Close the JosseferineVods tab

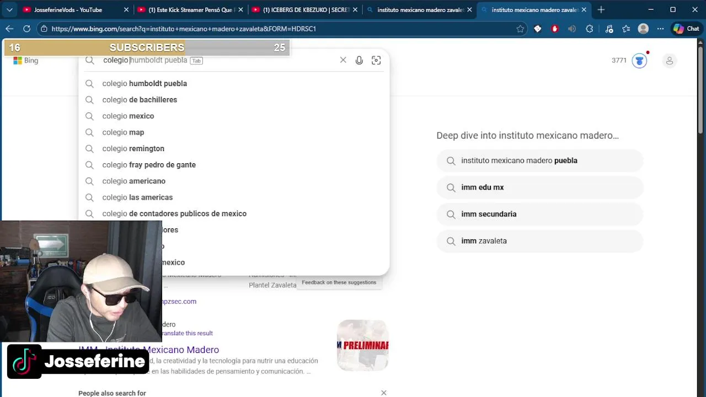pyautogui.click(x=126, y=10)
